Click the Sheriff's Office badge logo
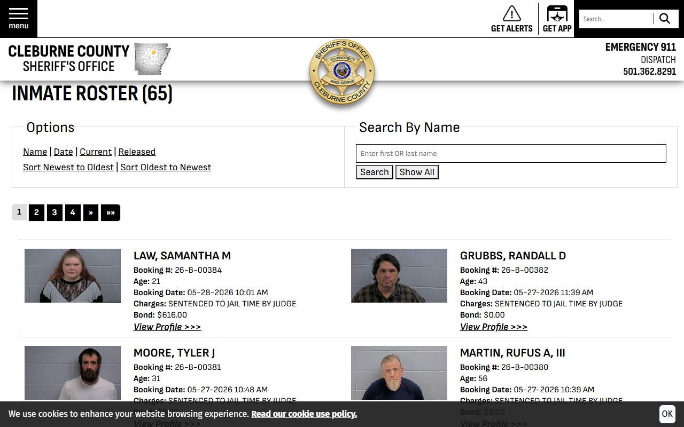Screen dimensions: 684x427 point(342,72)
